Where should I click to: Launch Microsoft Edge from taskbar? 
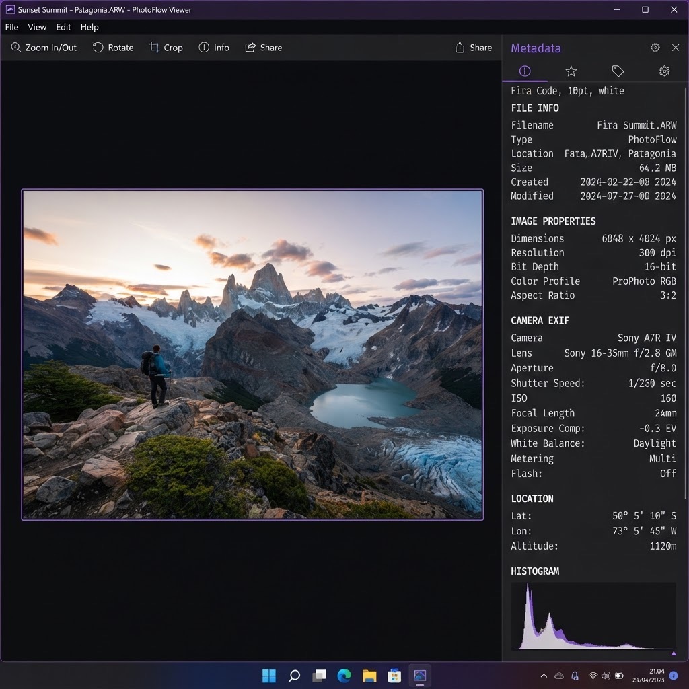[344, 676]
